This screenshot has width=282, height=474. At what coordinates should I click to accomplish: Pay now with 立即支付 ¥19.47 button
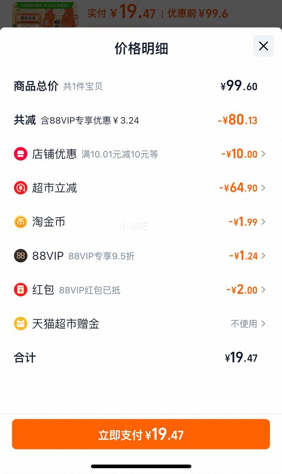(x=141, y=434)
